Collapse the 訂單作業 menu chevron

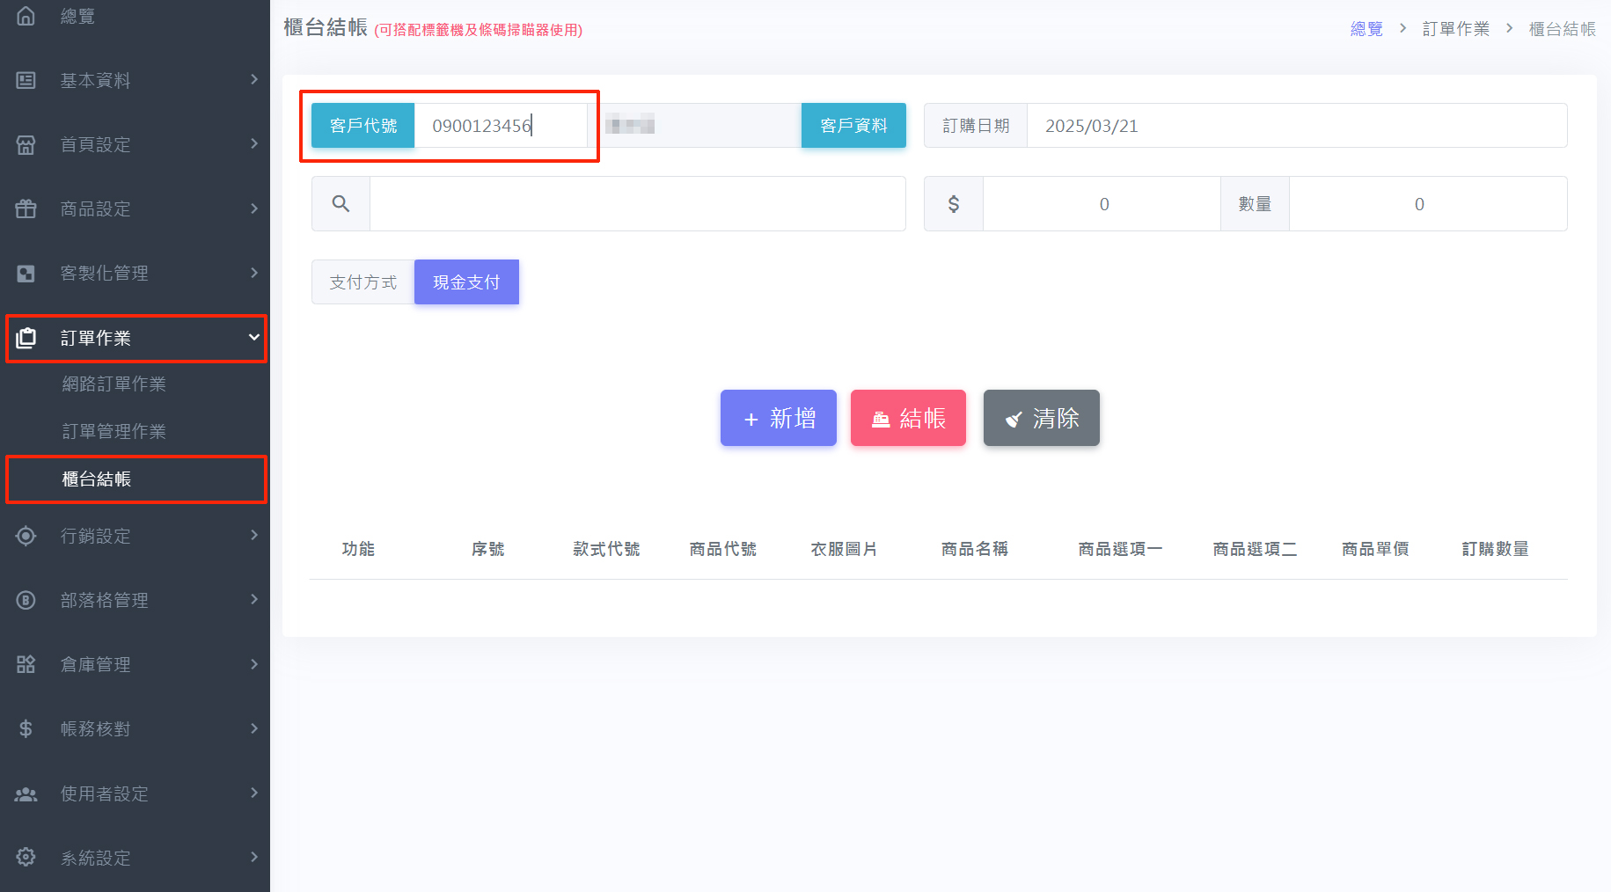coord(253,338)
